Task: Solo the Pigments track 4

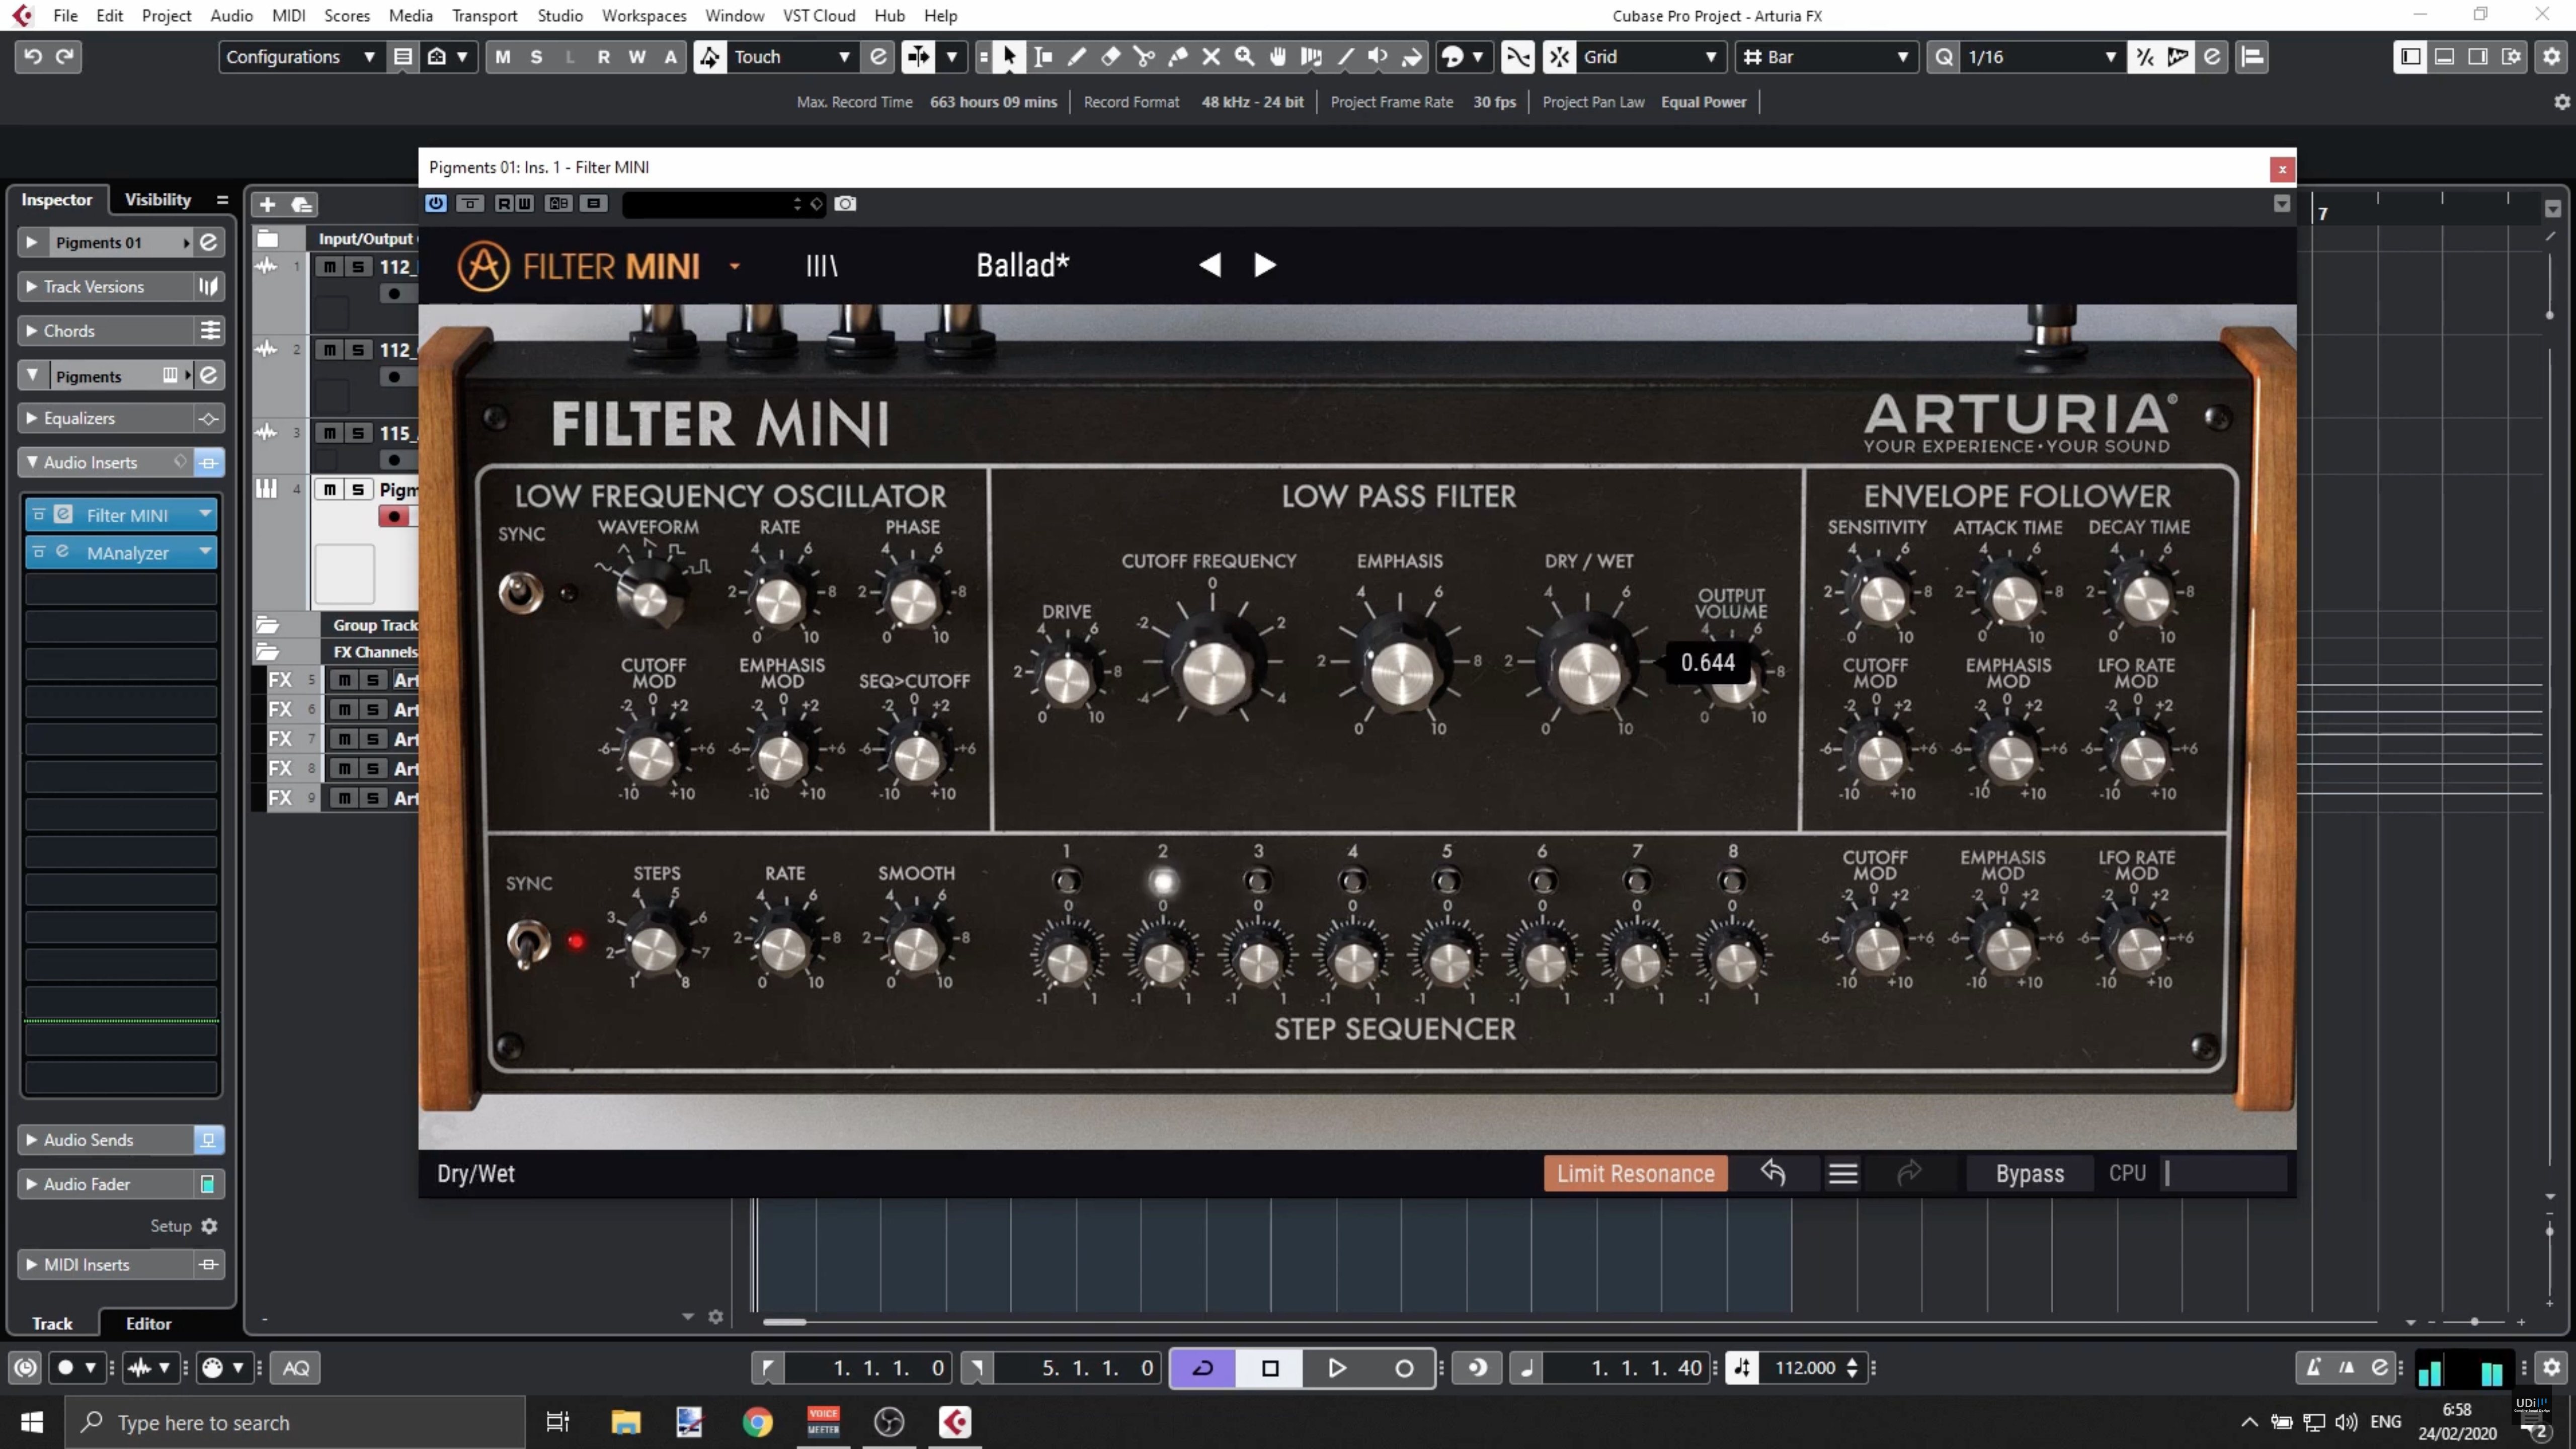Action: coord(357,489)
